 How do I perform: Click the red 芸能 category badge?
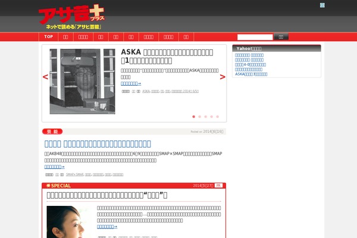tap(52, 131)
